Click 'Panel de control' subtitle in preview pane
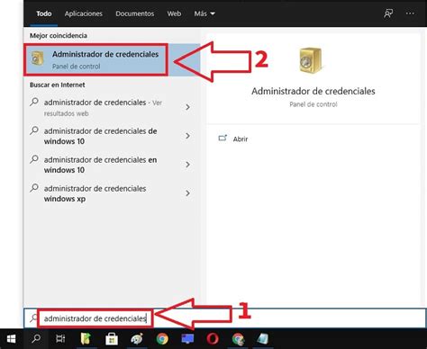Screen dimensions: 427x349 click(313, 104)
